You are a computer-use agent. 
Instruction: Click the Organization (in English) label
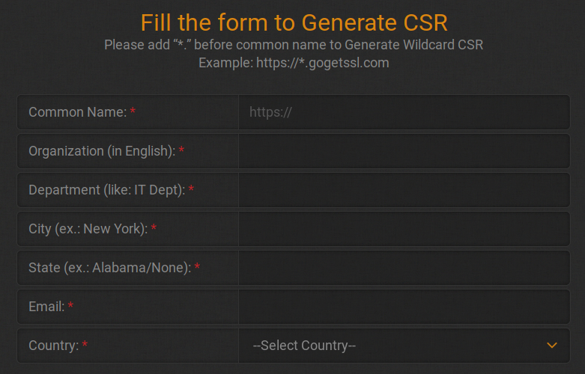coord(101,151)
